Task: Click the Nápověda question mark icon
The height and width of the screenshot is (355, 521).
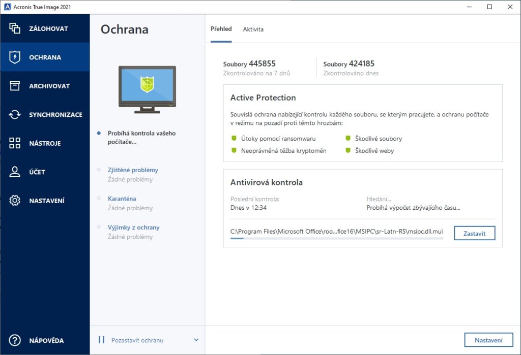Action: click(15, 340)
